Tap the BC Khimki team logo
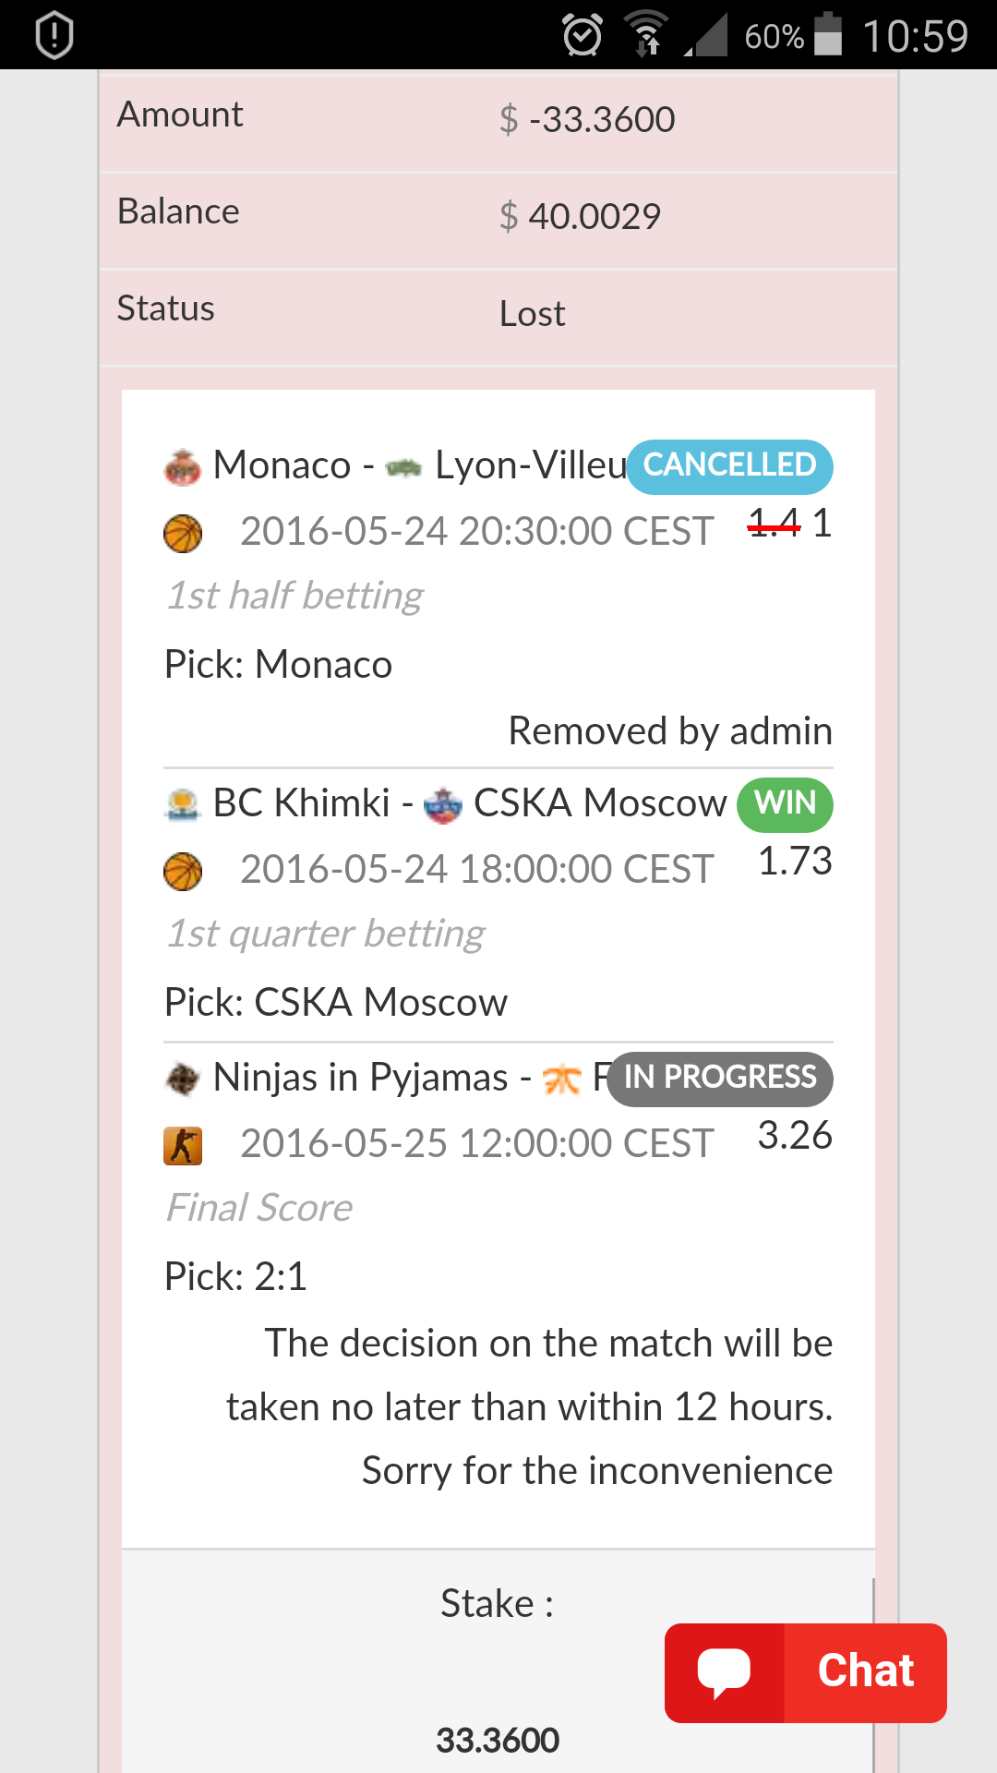Screen dimensions: 997x1773 pyautogui.click(x=183, y=804)
